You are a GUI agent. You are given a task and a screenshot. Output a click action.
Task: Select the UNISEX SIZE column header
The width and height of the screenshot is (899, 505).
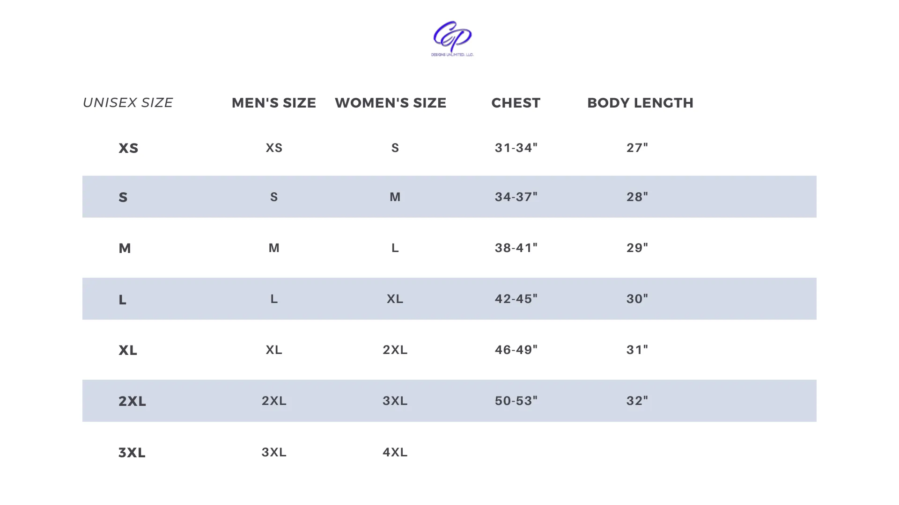[x=128, y=102]
